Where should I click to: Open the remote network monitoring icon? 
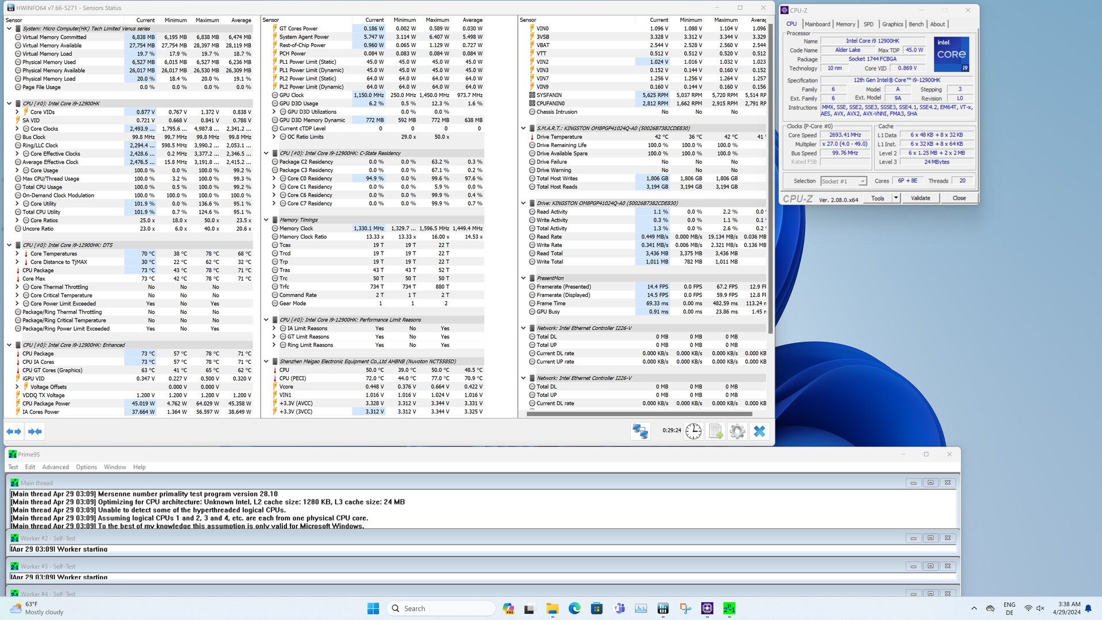pyautogui.click(x=640, y=431)
